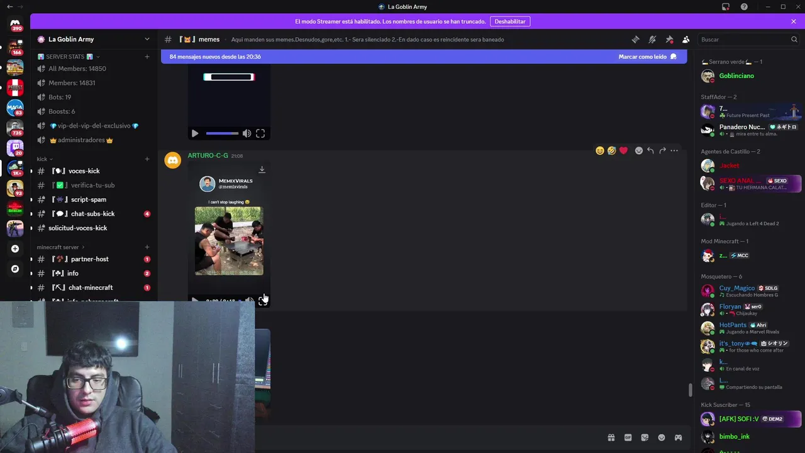
Task: Play the upper video attachment
Action: [x=195, y=133]
